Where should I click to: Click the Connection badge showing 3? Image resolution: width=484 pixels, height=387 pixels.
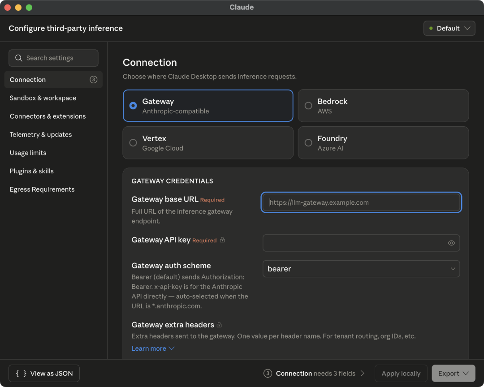coord(93,80)
